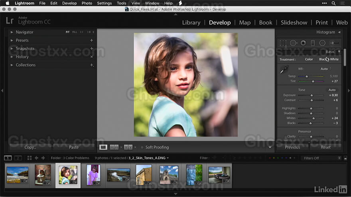This screenshot has height=197, width=351.
Task: Expand the Snapshots panel
Action: click(12, 49)
